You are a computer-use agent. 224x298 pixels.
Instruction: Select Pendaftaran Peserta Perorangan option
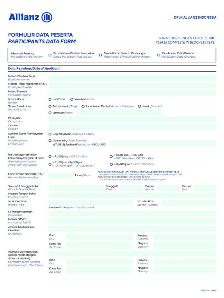pyautogui.click(x=100, y=55)
